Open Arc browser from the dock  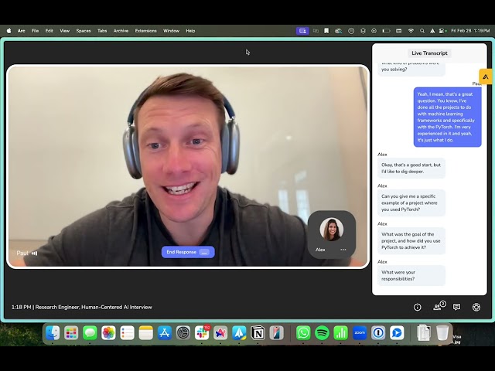[220, 333]
